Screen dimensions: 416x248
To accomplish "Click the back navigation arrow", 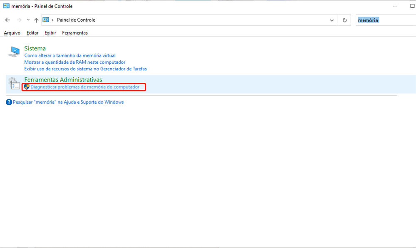I will [7, 20].
